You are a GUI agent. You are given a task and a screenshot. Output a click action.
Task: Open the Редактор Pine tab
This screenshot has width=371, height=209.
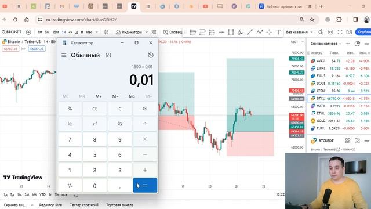50,205
